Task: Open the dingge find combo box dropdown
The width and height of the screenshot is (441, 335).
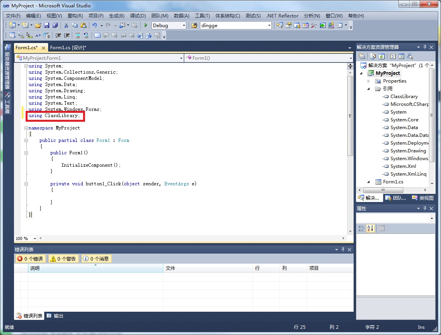Action: [269, 25]
